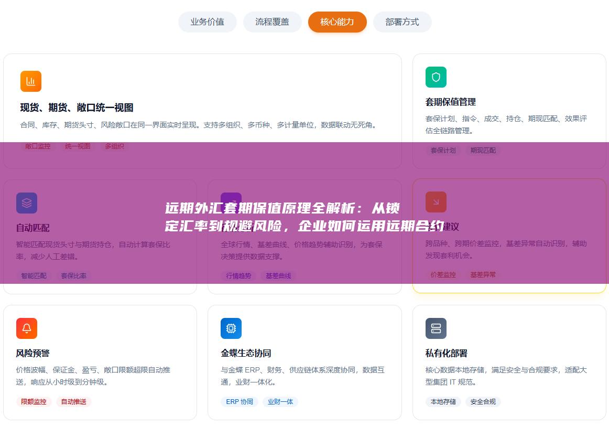Select the 基差曲线 tag

click(278, 276)
